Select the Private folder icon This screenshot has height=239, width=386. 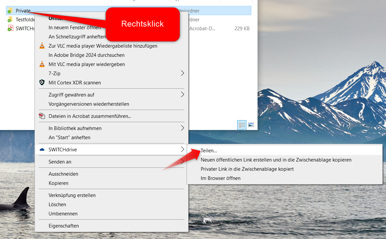(x=10, y=11)
